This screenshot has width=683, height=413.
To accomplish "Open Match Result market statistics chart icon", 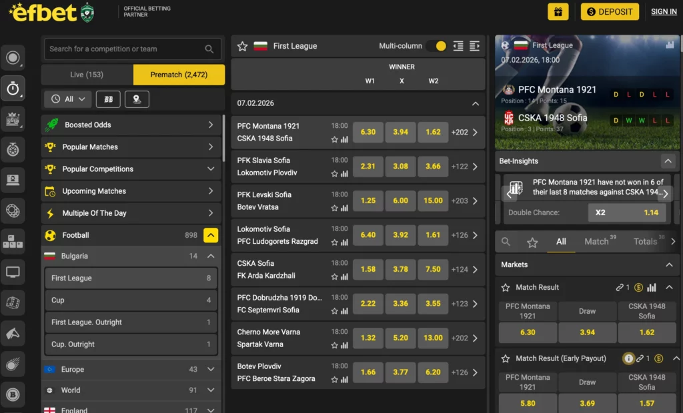I will 652,287.
